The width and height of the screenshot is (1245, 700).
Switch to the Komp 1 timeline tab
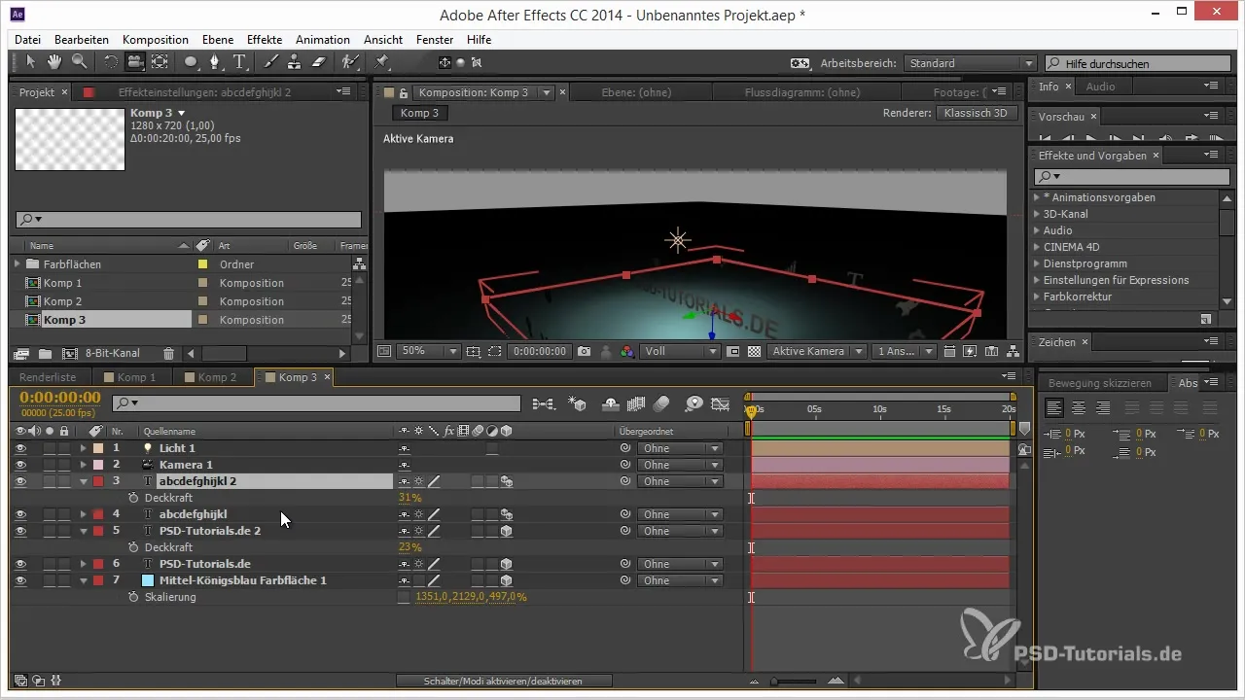click(x=135, y=377)
